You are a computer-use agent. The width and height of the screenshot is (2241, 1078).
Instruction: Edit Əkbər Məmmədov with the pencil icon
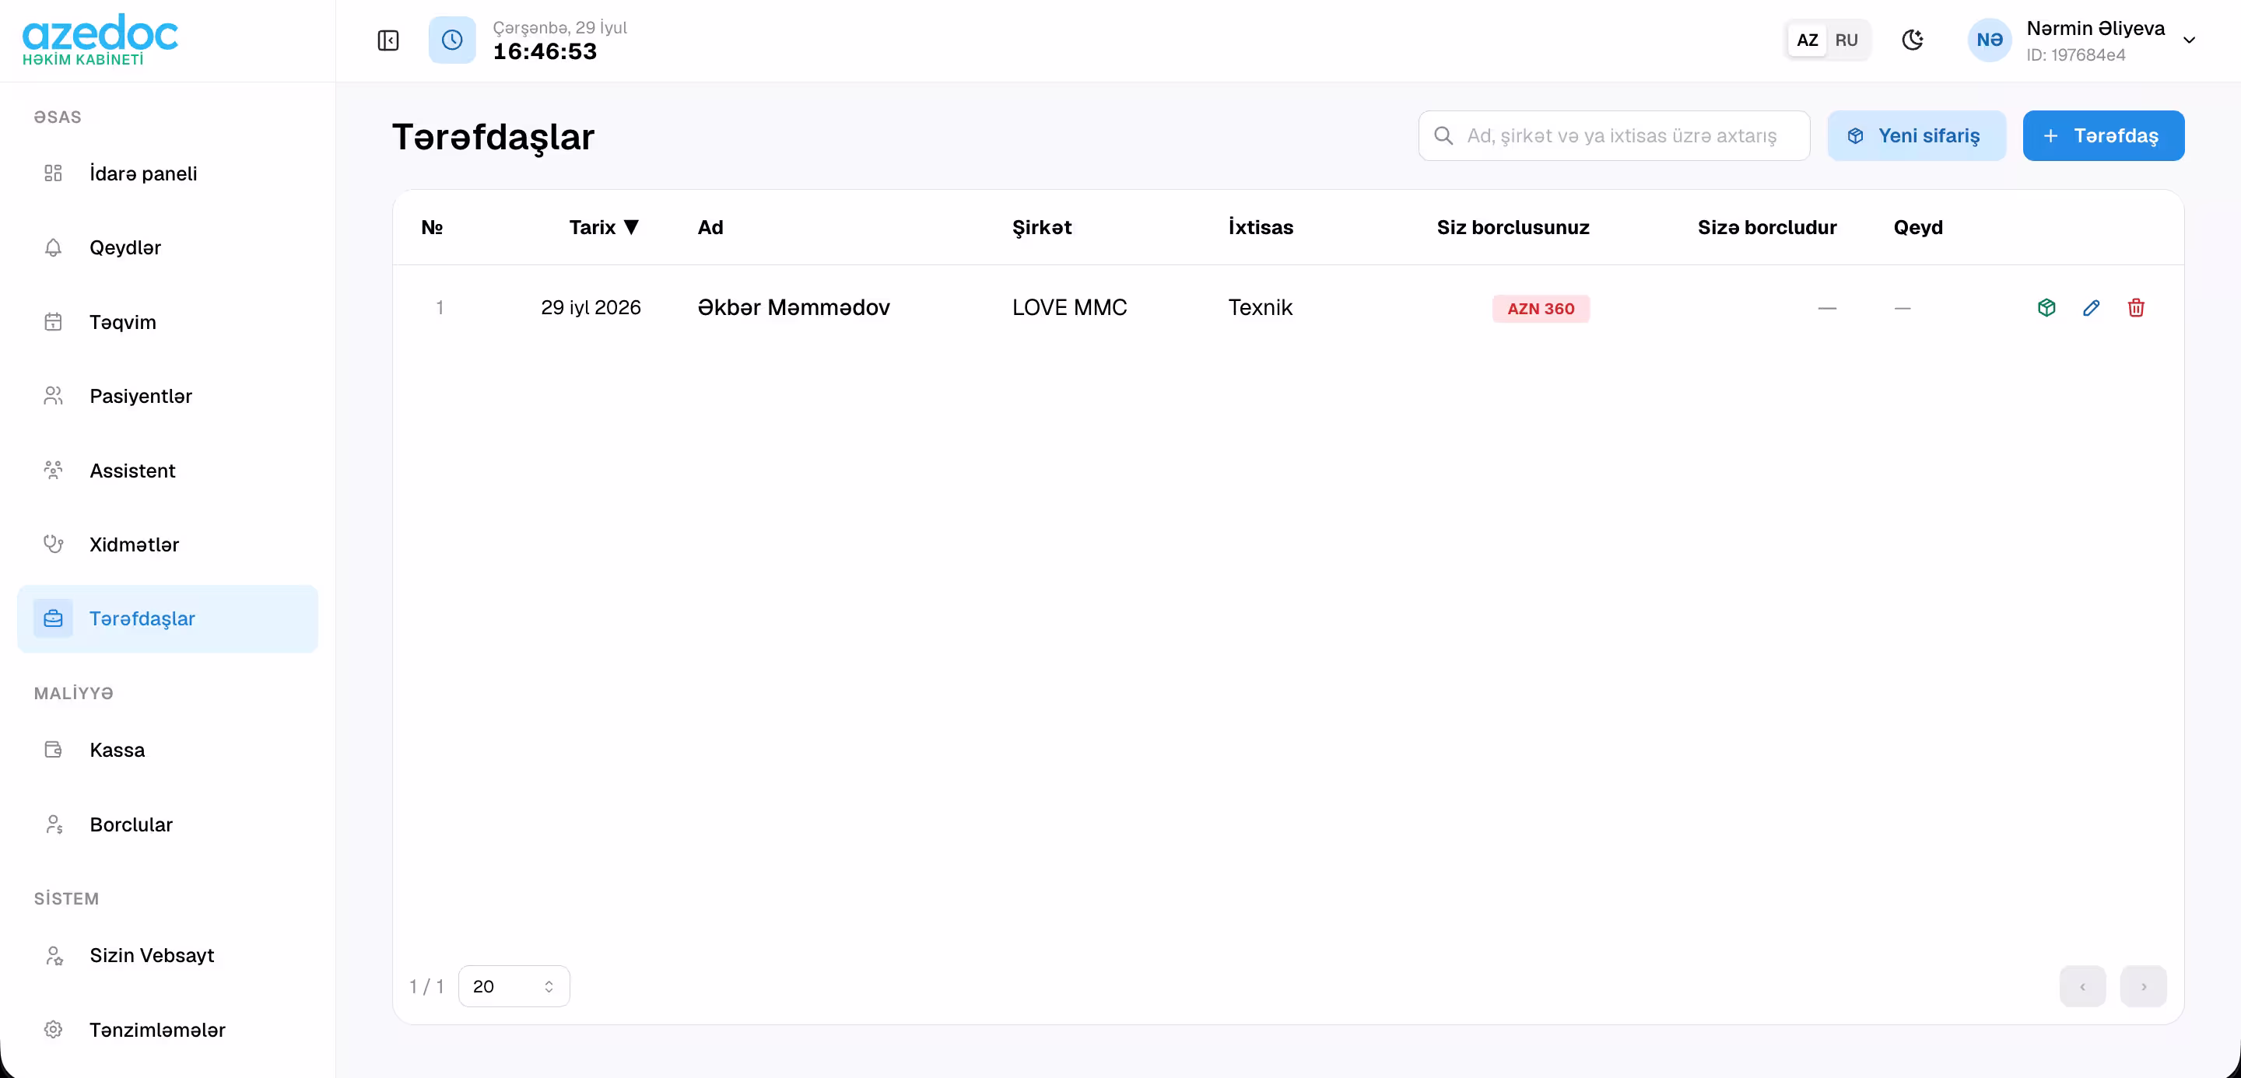2092,308
